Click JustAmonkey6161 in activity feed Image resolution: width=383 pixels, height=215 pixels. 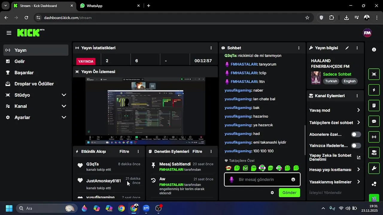[x=104, y=181]
